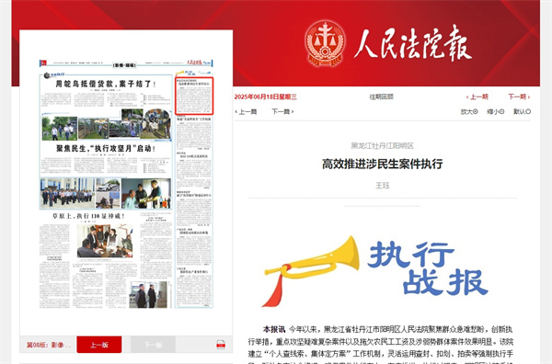Viewport: 552px width, 364px height.
Task: Click the meeting-around-table photo in grassland article
Action: tap(105, 241)
